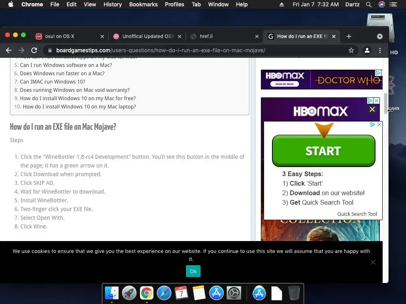Open the Help menu

(x=241, y=4)
